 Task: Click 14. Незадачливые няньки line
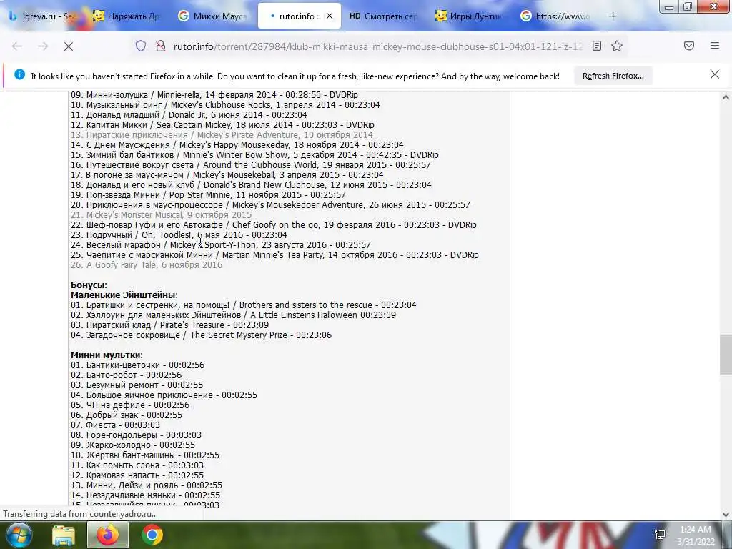coord(145,495)
